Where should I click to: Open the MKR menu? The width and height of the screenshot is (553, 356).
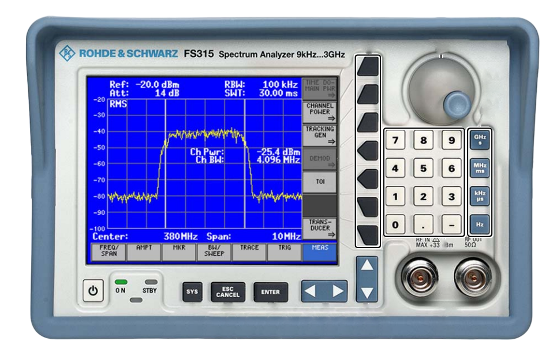(179, 252)
